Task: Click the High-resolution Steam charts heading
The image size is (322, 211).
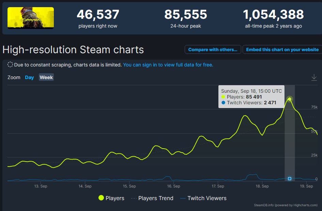Action: (x=73, y=50)
